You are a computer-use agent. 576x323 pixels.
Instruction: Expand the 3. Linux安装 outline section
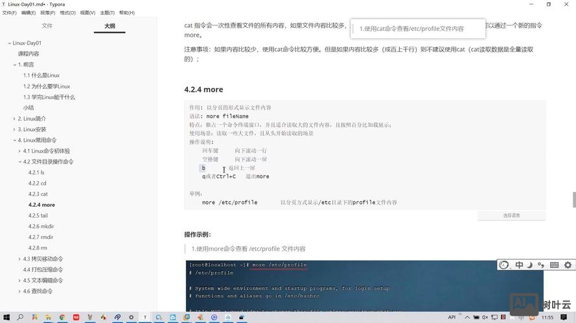tap(15, 129)
